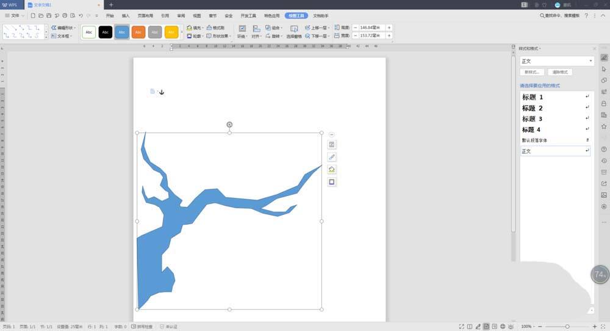Open the 形状效果 shape effects dropdown
Screen dimensions: 610x331
(x=220, y=36)
